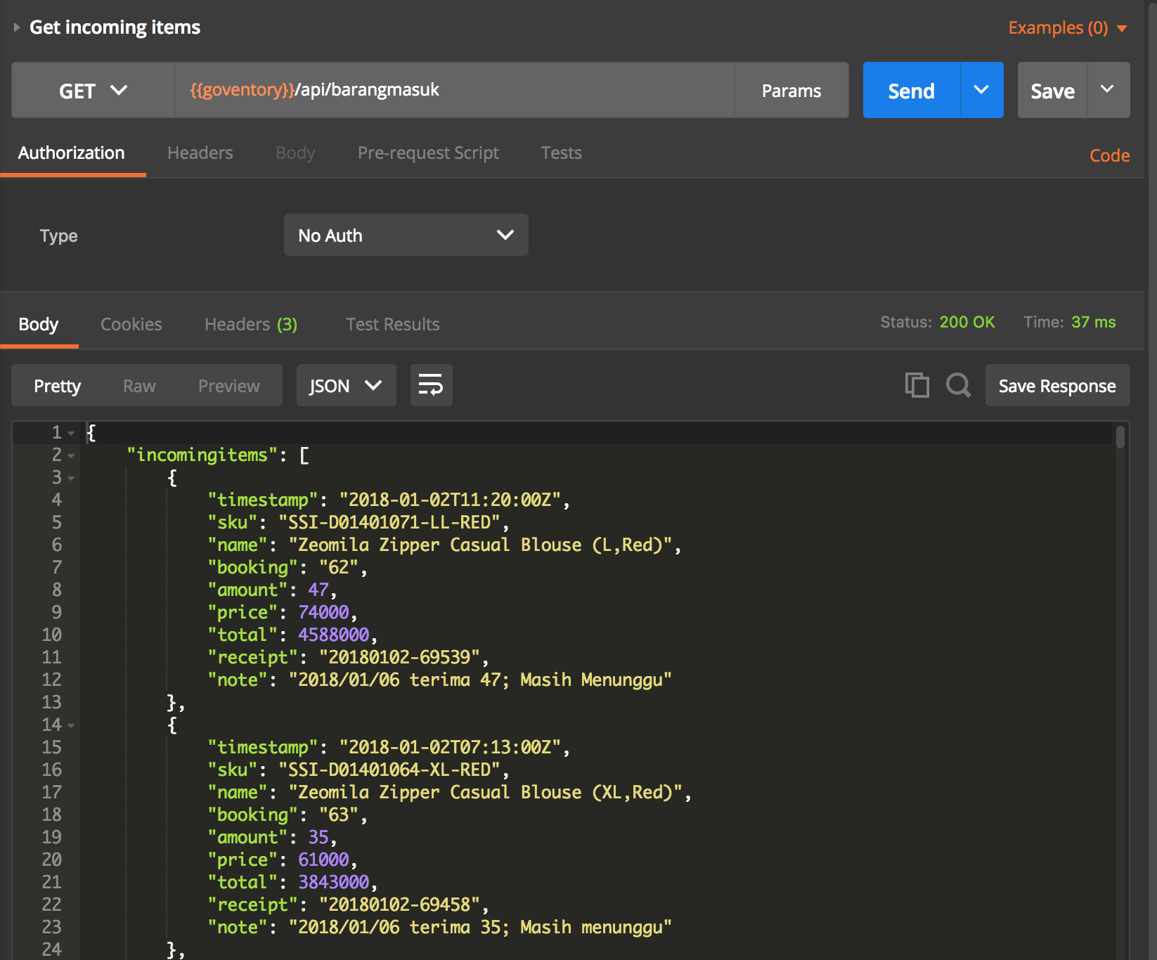The image size is (1157, 960).
Task: Collapse the incomingitems array on line 2
Action: [71, 456]
